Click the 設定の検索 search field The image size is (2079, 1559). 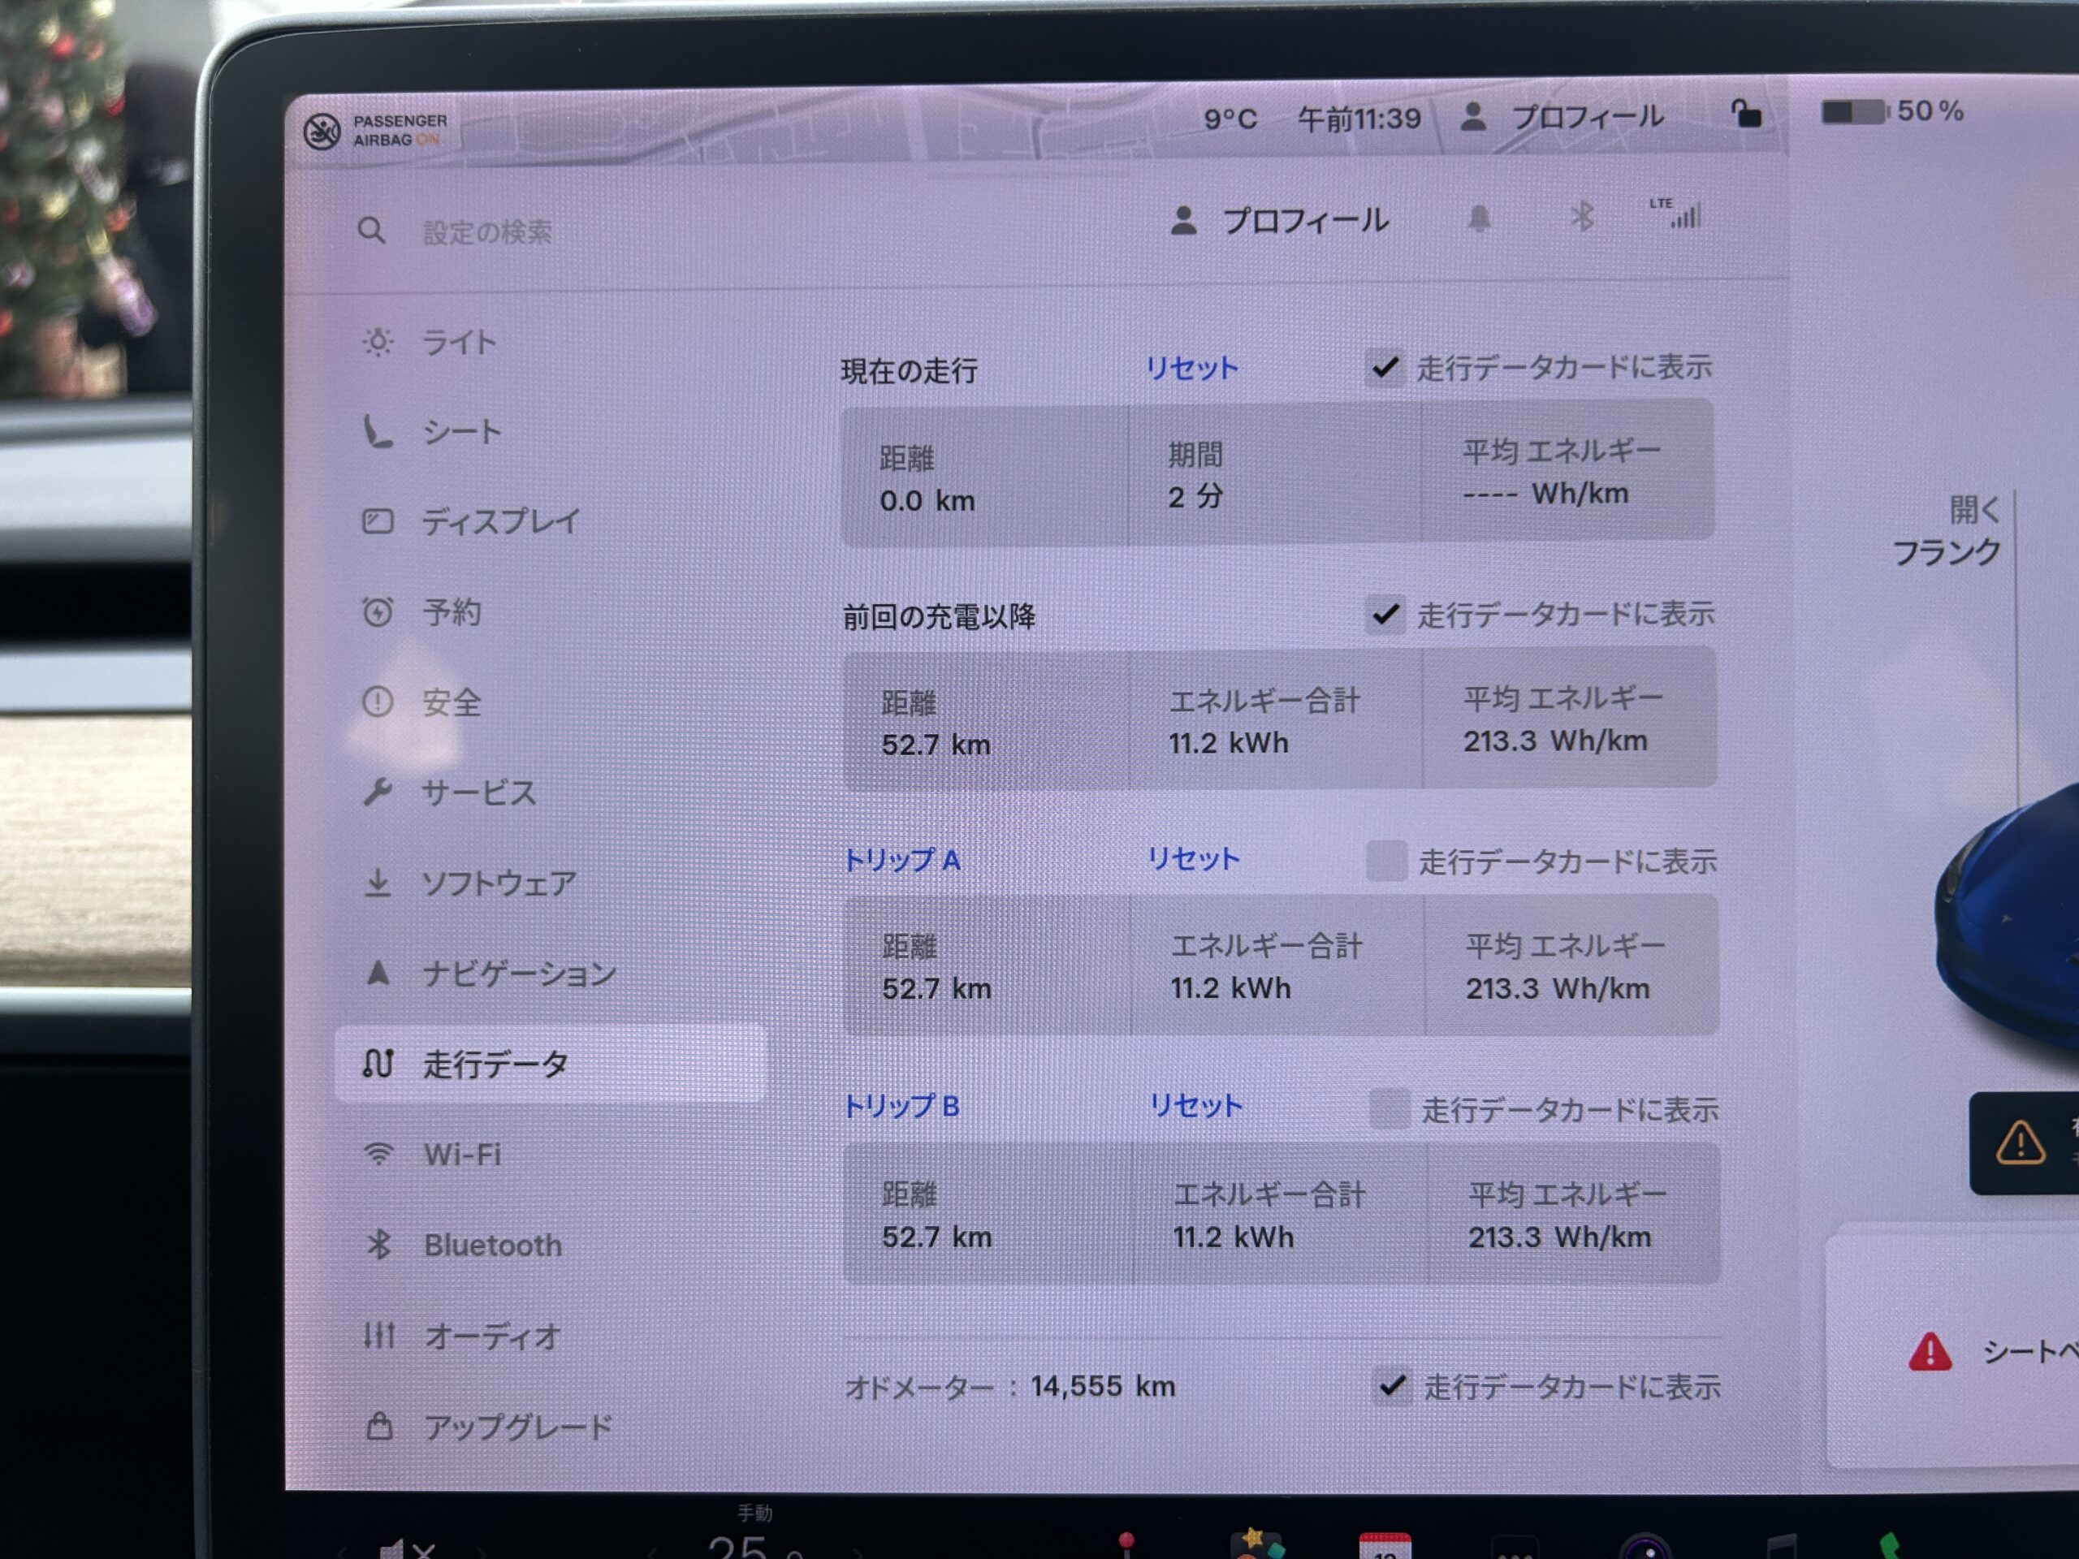(x=488, y=232)
